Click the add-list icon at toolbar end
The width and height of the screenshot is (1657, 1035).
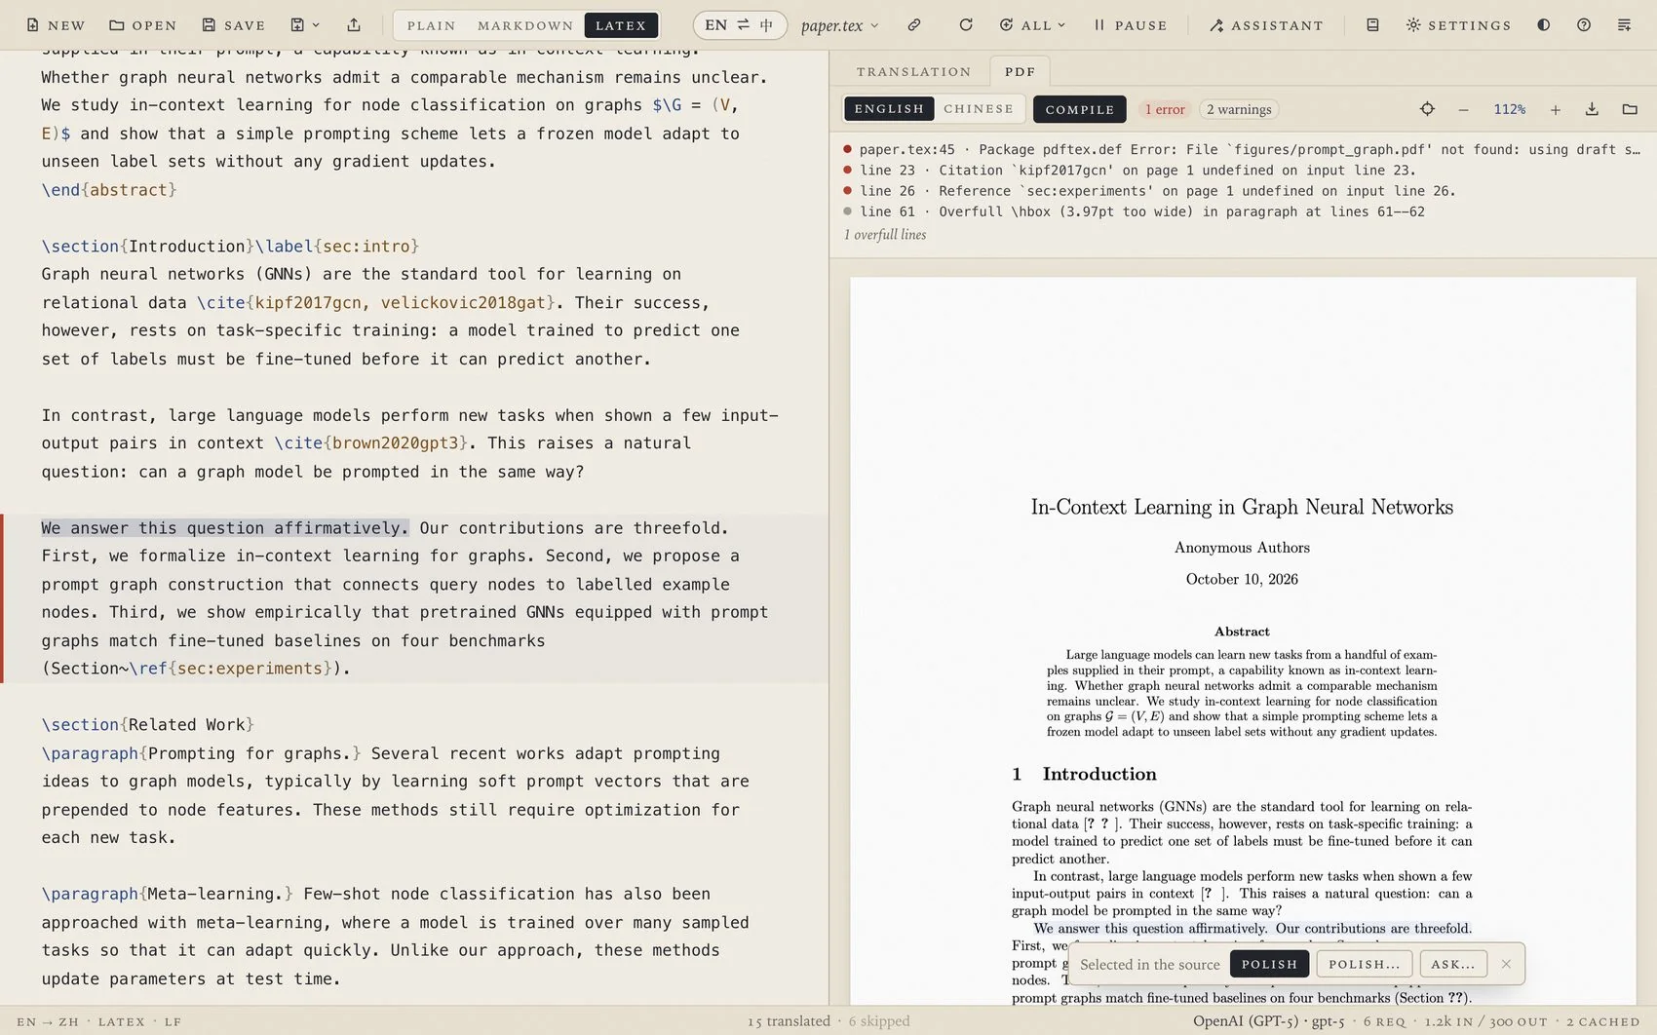pyautogui.click(x=1624, y=25)
